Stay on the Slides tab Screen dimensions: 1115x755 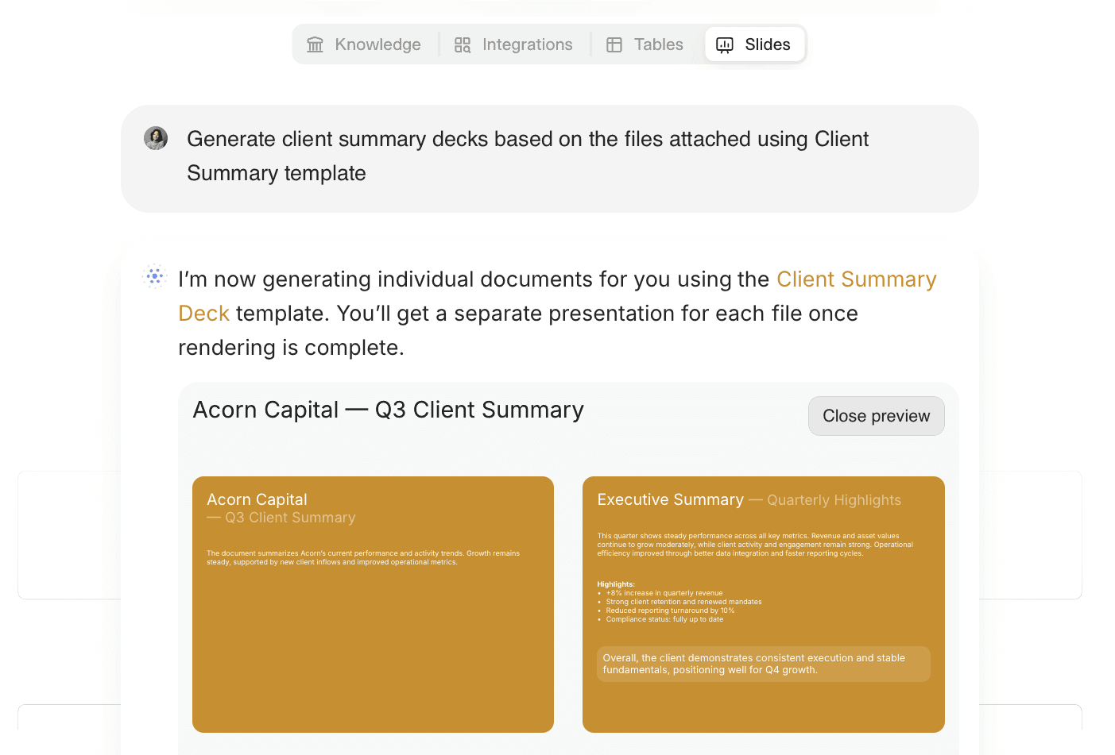point(754,44)
